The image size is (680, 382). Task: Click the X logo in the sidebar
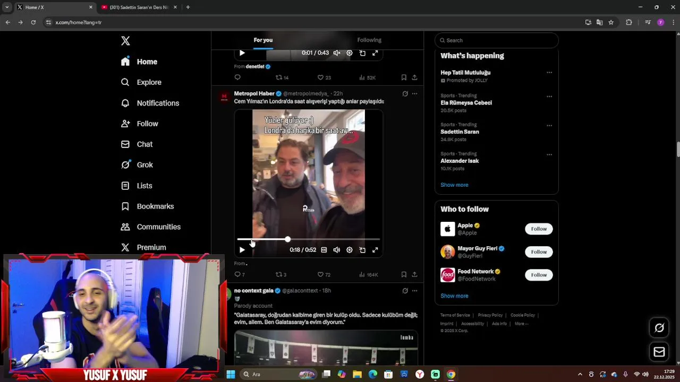click(x=125, y=41)
